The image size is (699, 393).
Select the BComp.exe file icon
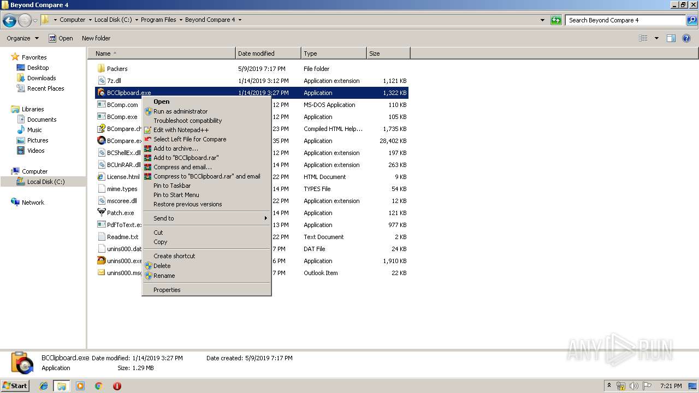pyautogui.click(x=101, y=117)
